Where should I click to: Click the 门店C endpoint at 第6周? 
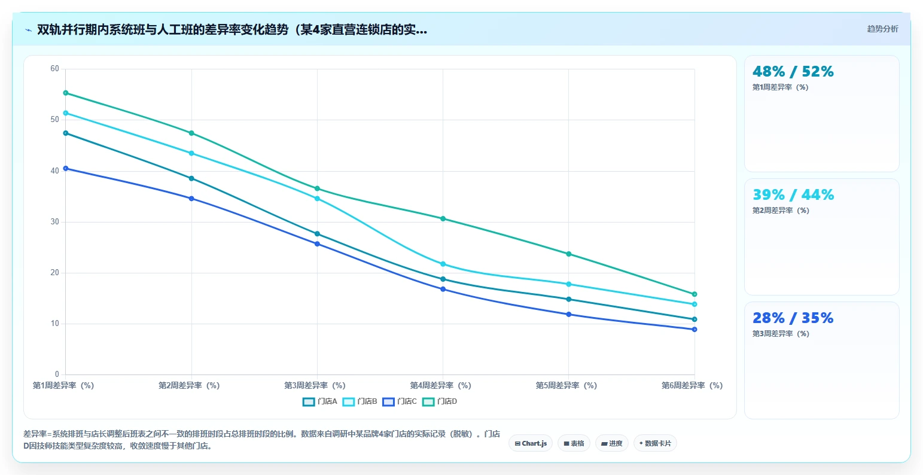pyautogui.click(x=694, y=330)
